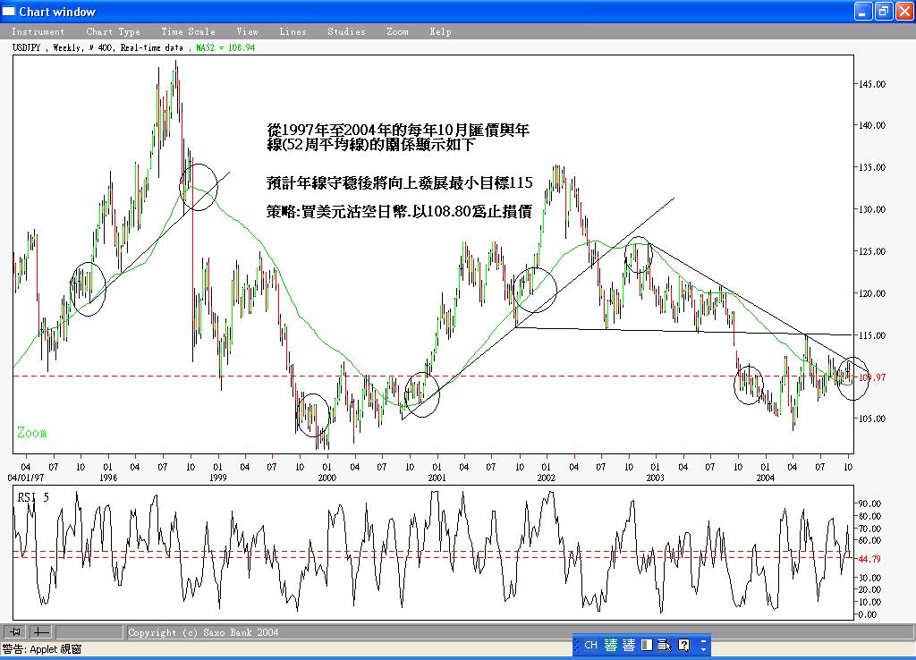916x660 pixels.
Task: Click the 策略 strategy annotation text line
Action: [399, 211]
